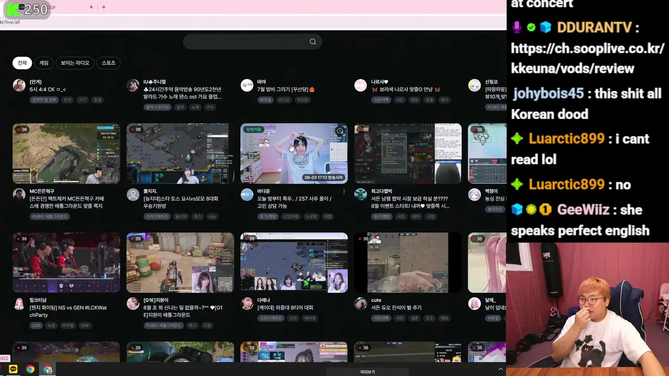Open the 보이는 라디오 tab
669x376 pixels.
pyautogui.click(x=75, y=63)
